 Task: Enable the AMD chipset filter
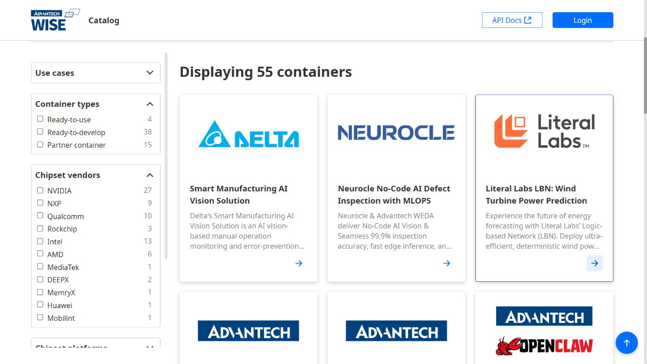(x=40, y=254)
